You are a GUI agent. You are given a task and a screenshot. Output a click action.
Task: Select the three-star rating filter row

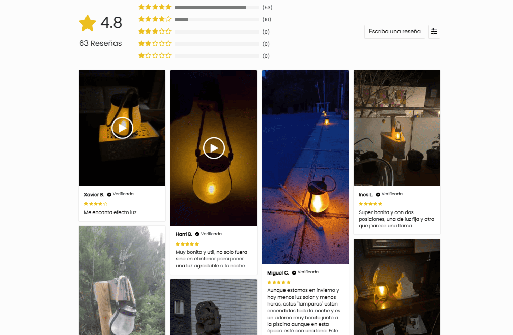(204, 32)
